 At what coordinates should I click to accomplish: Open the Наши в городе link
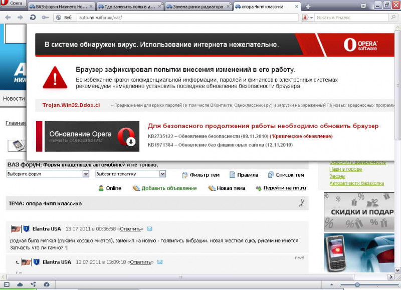(x=346, y=169)
